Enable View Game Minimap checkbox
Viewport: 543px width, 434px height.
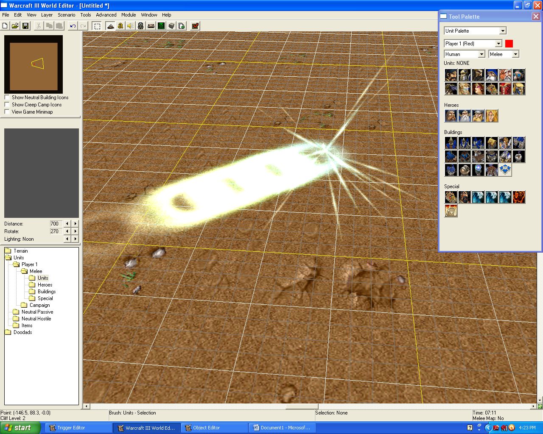click(7, 112)
